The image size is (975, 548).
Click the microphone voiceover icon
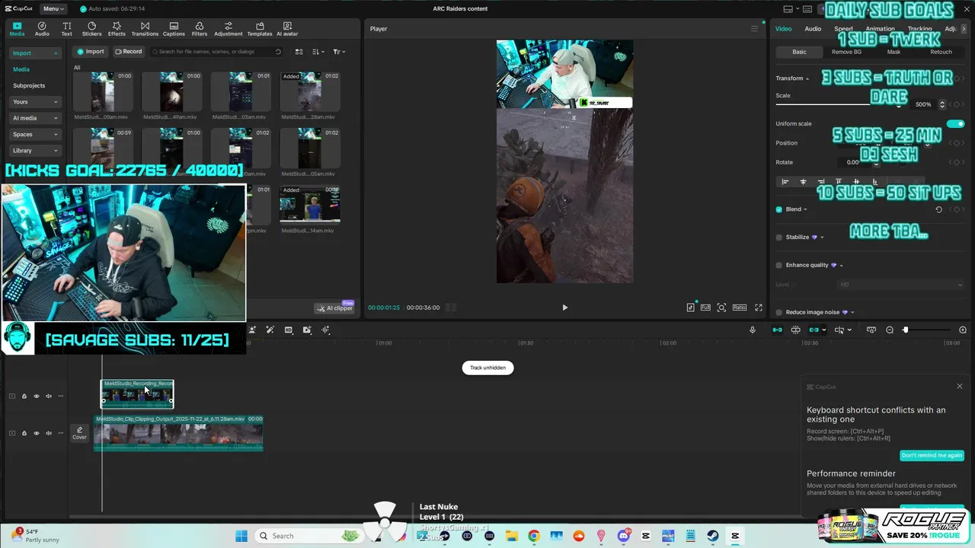pyautogui.click(x=753, y=330)
